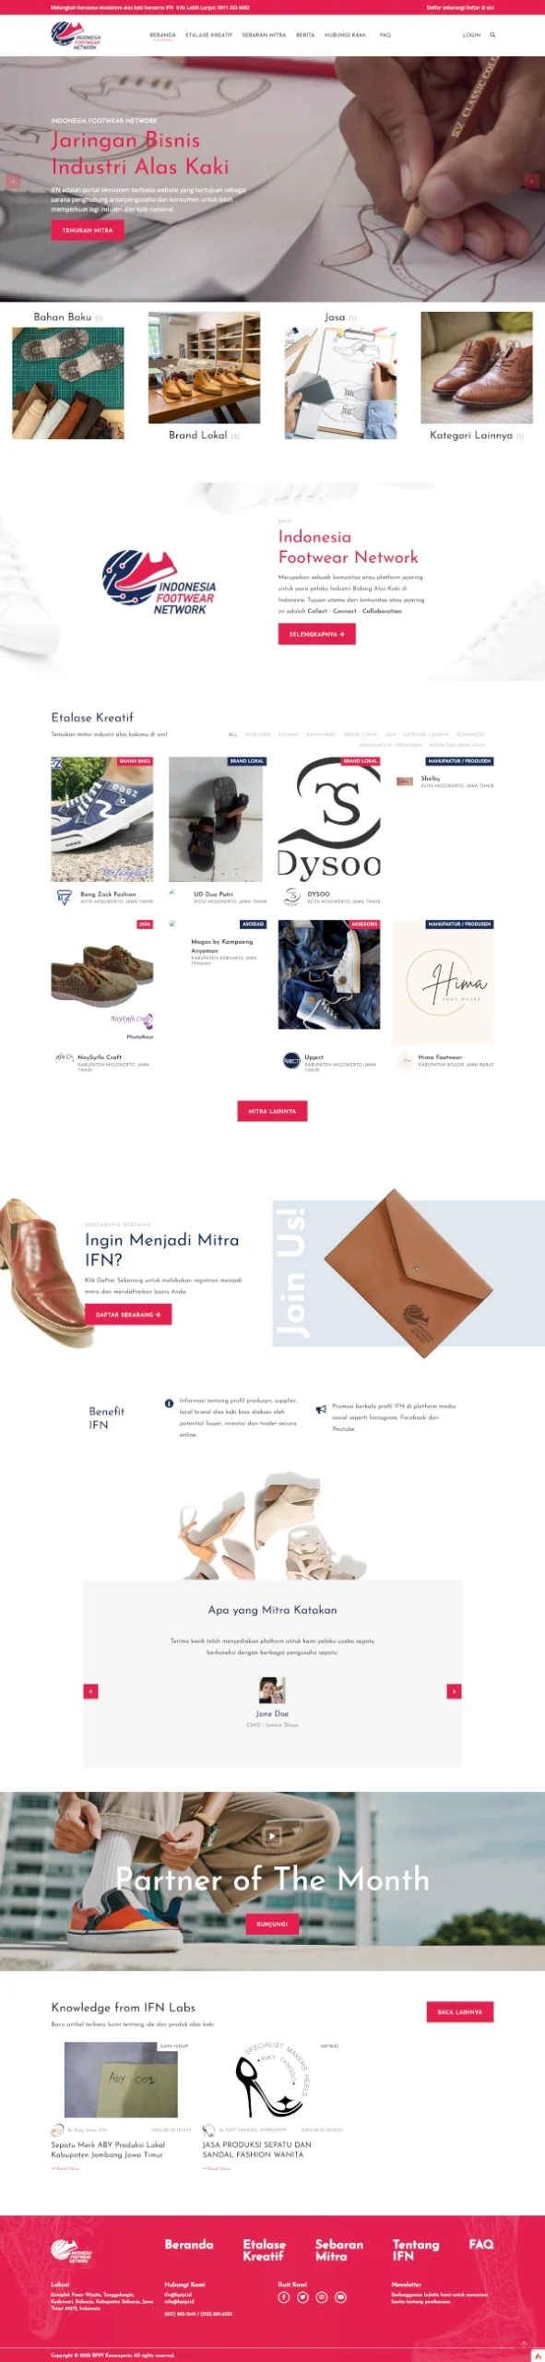
Task: Filter Etalase Kreatif by Brand Lokal
Action: [361, 734]
